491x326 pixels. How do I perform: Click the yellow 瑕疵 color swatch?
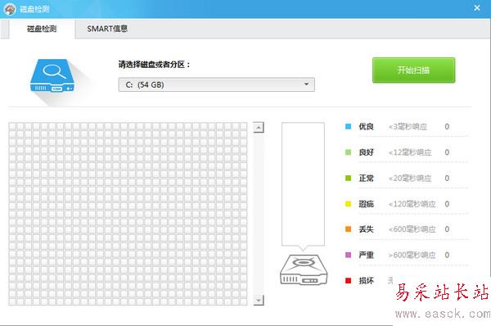pos(348,204)
